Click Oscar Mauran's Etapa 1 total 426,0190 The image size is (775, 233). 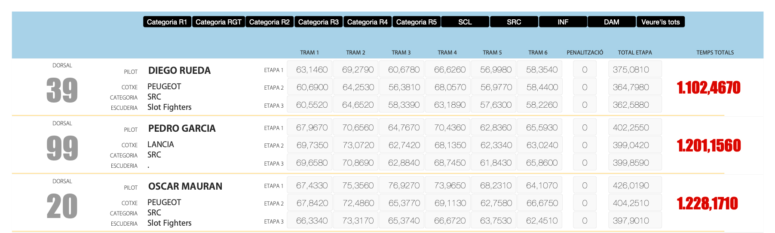pos(635,185)
